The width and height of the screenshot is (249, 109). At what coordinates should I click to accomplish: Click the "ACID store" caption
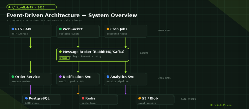pos(32,103)
